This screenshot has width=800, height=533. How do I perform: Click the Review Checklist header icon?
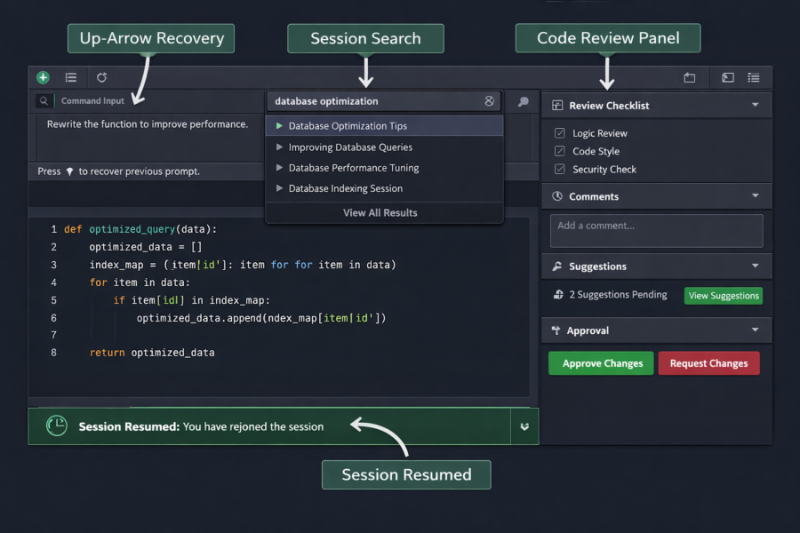pyautogui.click(x=557, y=106)
